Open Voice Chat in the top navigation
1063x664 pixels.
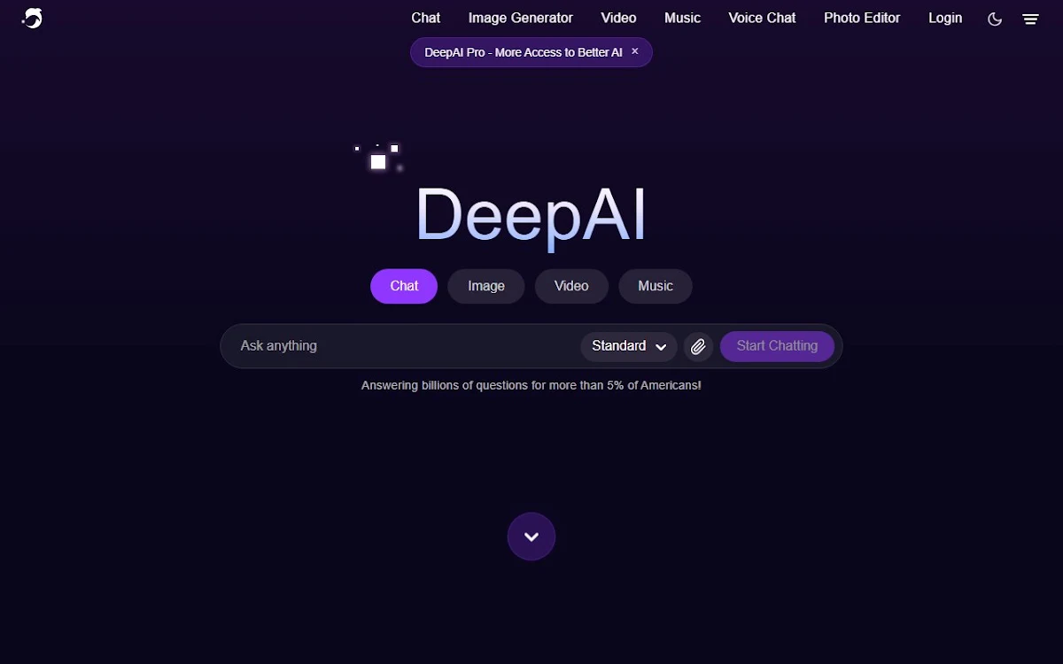(762, 18)
